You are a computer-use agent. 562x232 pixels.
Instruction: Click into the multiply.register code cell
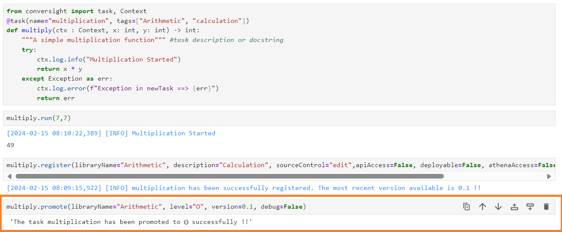(212, 165)
